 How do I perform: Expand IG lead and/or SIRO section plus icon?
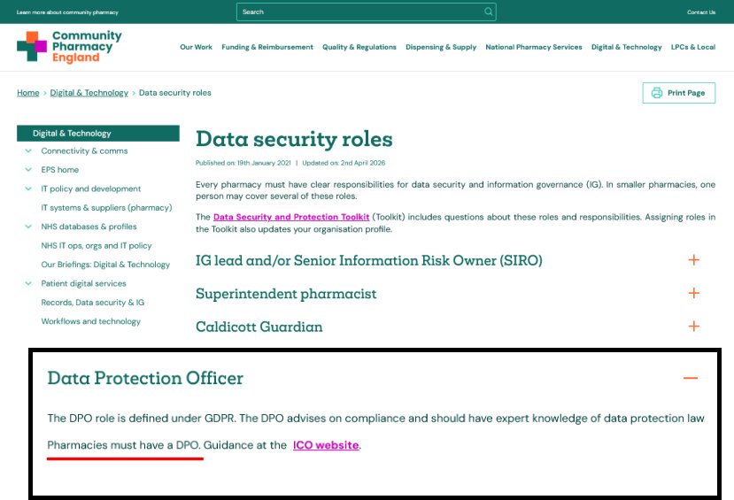[x=693, y=260]
